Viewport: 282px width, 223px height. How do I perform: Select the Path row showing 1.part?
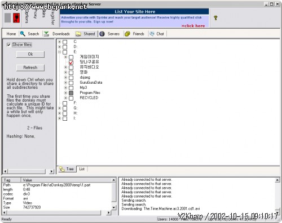click(57, 185)
